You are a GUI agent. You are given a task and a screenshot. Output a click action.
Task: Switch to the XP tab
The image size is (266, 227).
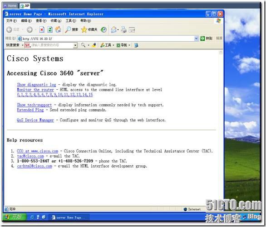[25, 6]
